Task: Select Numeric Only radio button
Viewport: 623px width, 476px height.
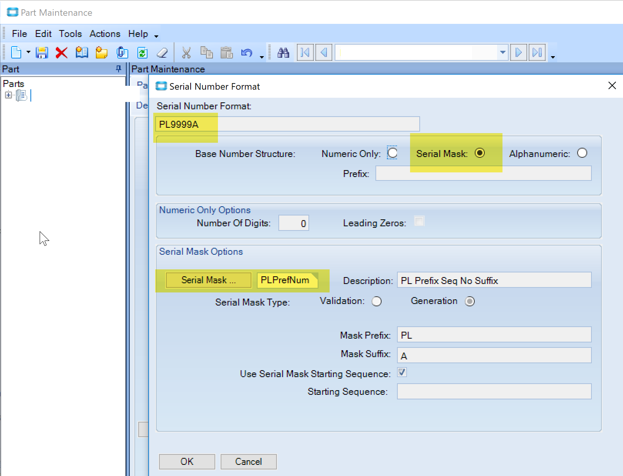Action: [392, 153]
